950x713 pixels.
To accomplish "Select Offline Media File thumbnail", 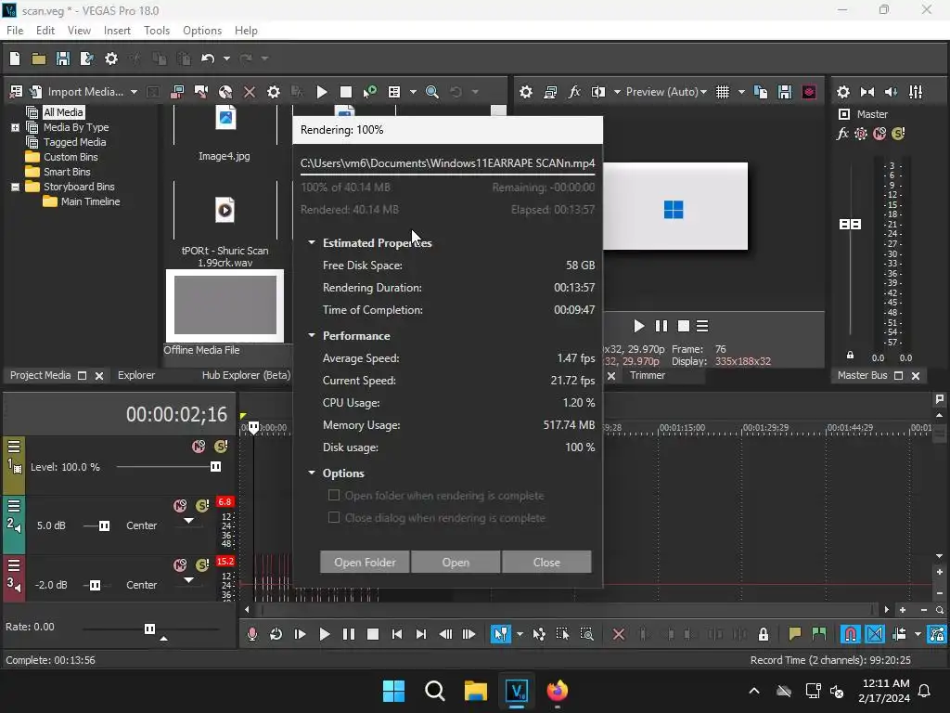I will 225,305.
